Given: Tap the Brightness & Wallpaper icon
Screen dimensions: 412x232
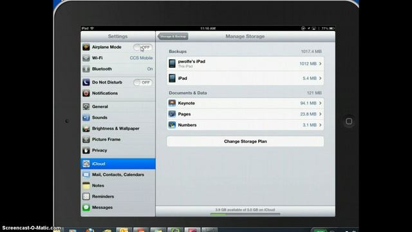Looking at the screenshot, I should click(x=86, y=129).
